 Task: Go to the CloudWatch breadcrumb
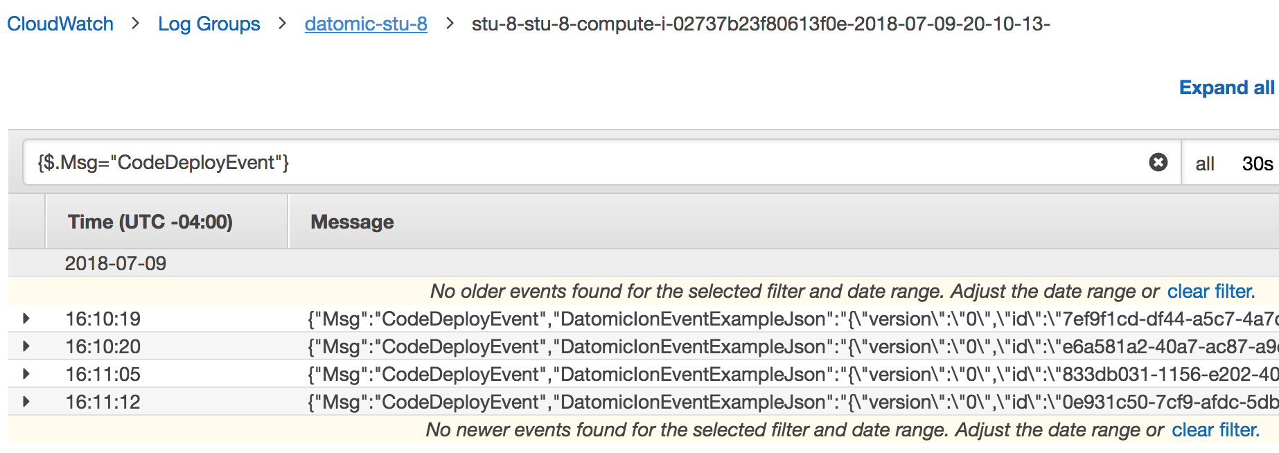60,24
